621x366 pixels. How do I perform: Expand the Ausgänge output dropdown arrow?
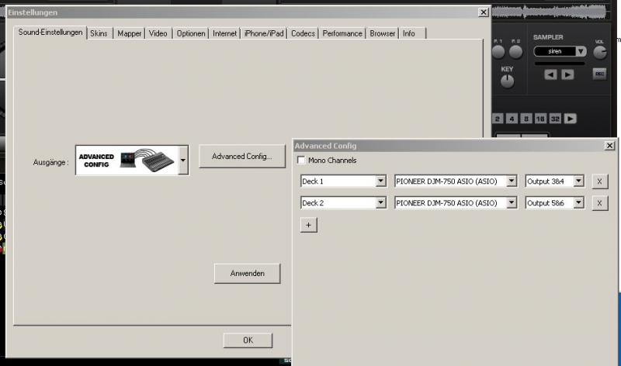click(x=183, y=161)
